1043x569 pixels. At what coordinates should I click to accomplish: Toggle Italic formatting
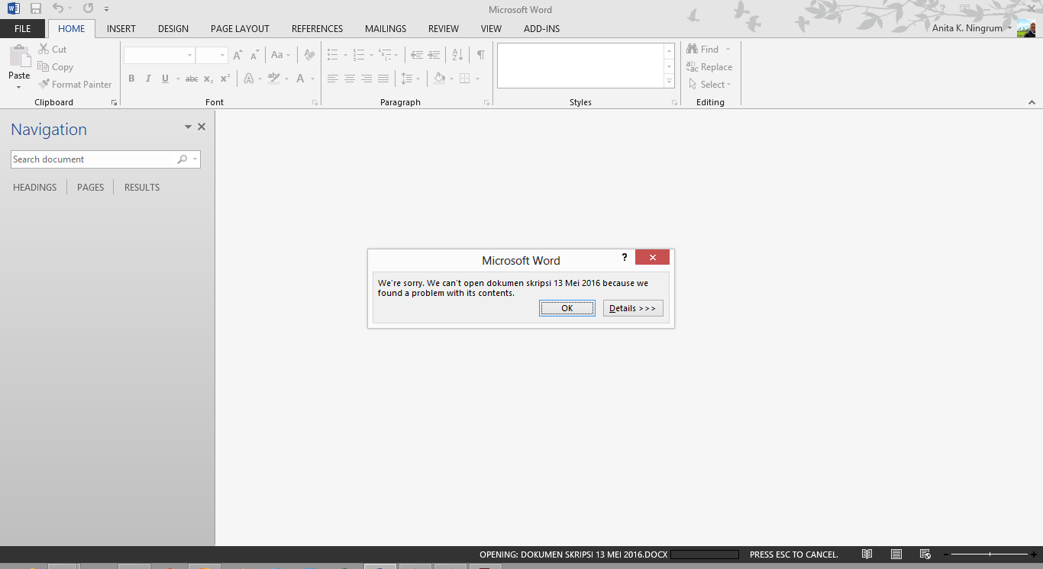(x=148, y=79)
